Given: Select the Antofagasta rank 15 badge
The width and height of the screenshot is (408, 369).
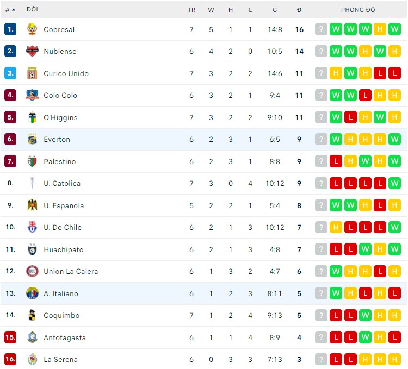Looking at the screenshot, I should click(10, 337).
